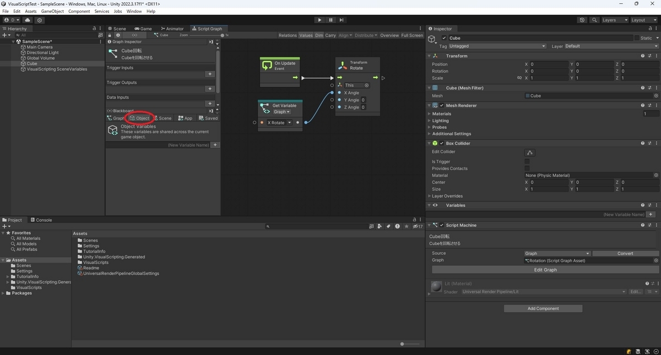Switch to the Game tab
Image resolution: width=661 pixels, height=355 pixels.
pyautogui.click(x=143, y=29)
